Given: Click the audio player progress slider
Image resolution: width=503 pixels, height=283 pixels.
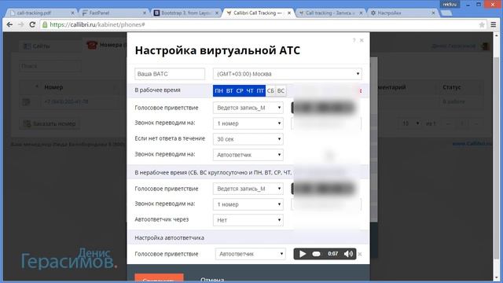Looking at the screenshot, I should click(316, 254).
